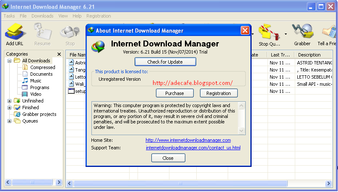Open the Tasks menu
338x192 pixels.
click(x=9, y=16)
